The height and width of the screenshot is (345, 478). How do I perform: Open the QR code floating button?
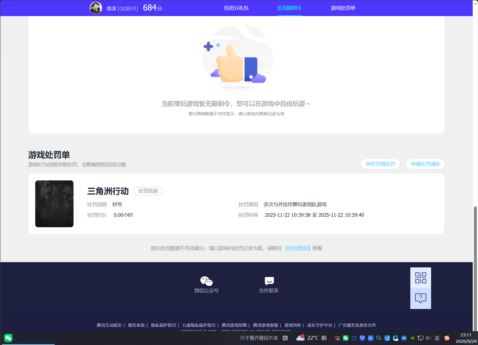(421, 278)
